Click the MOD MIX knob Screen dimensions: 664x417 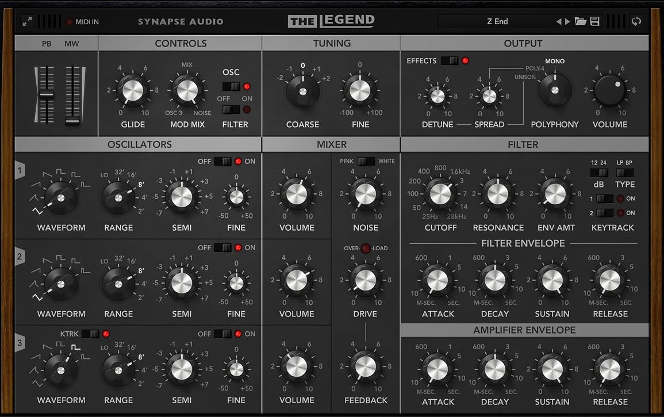pyautogui.click(x=187, y=90)
